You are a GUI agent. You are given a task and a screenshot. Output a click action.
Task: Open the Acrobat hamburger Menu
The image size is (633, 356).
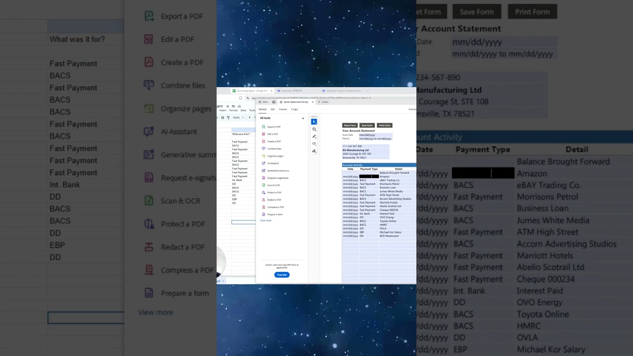pos(263,102)
